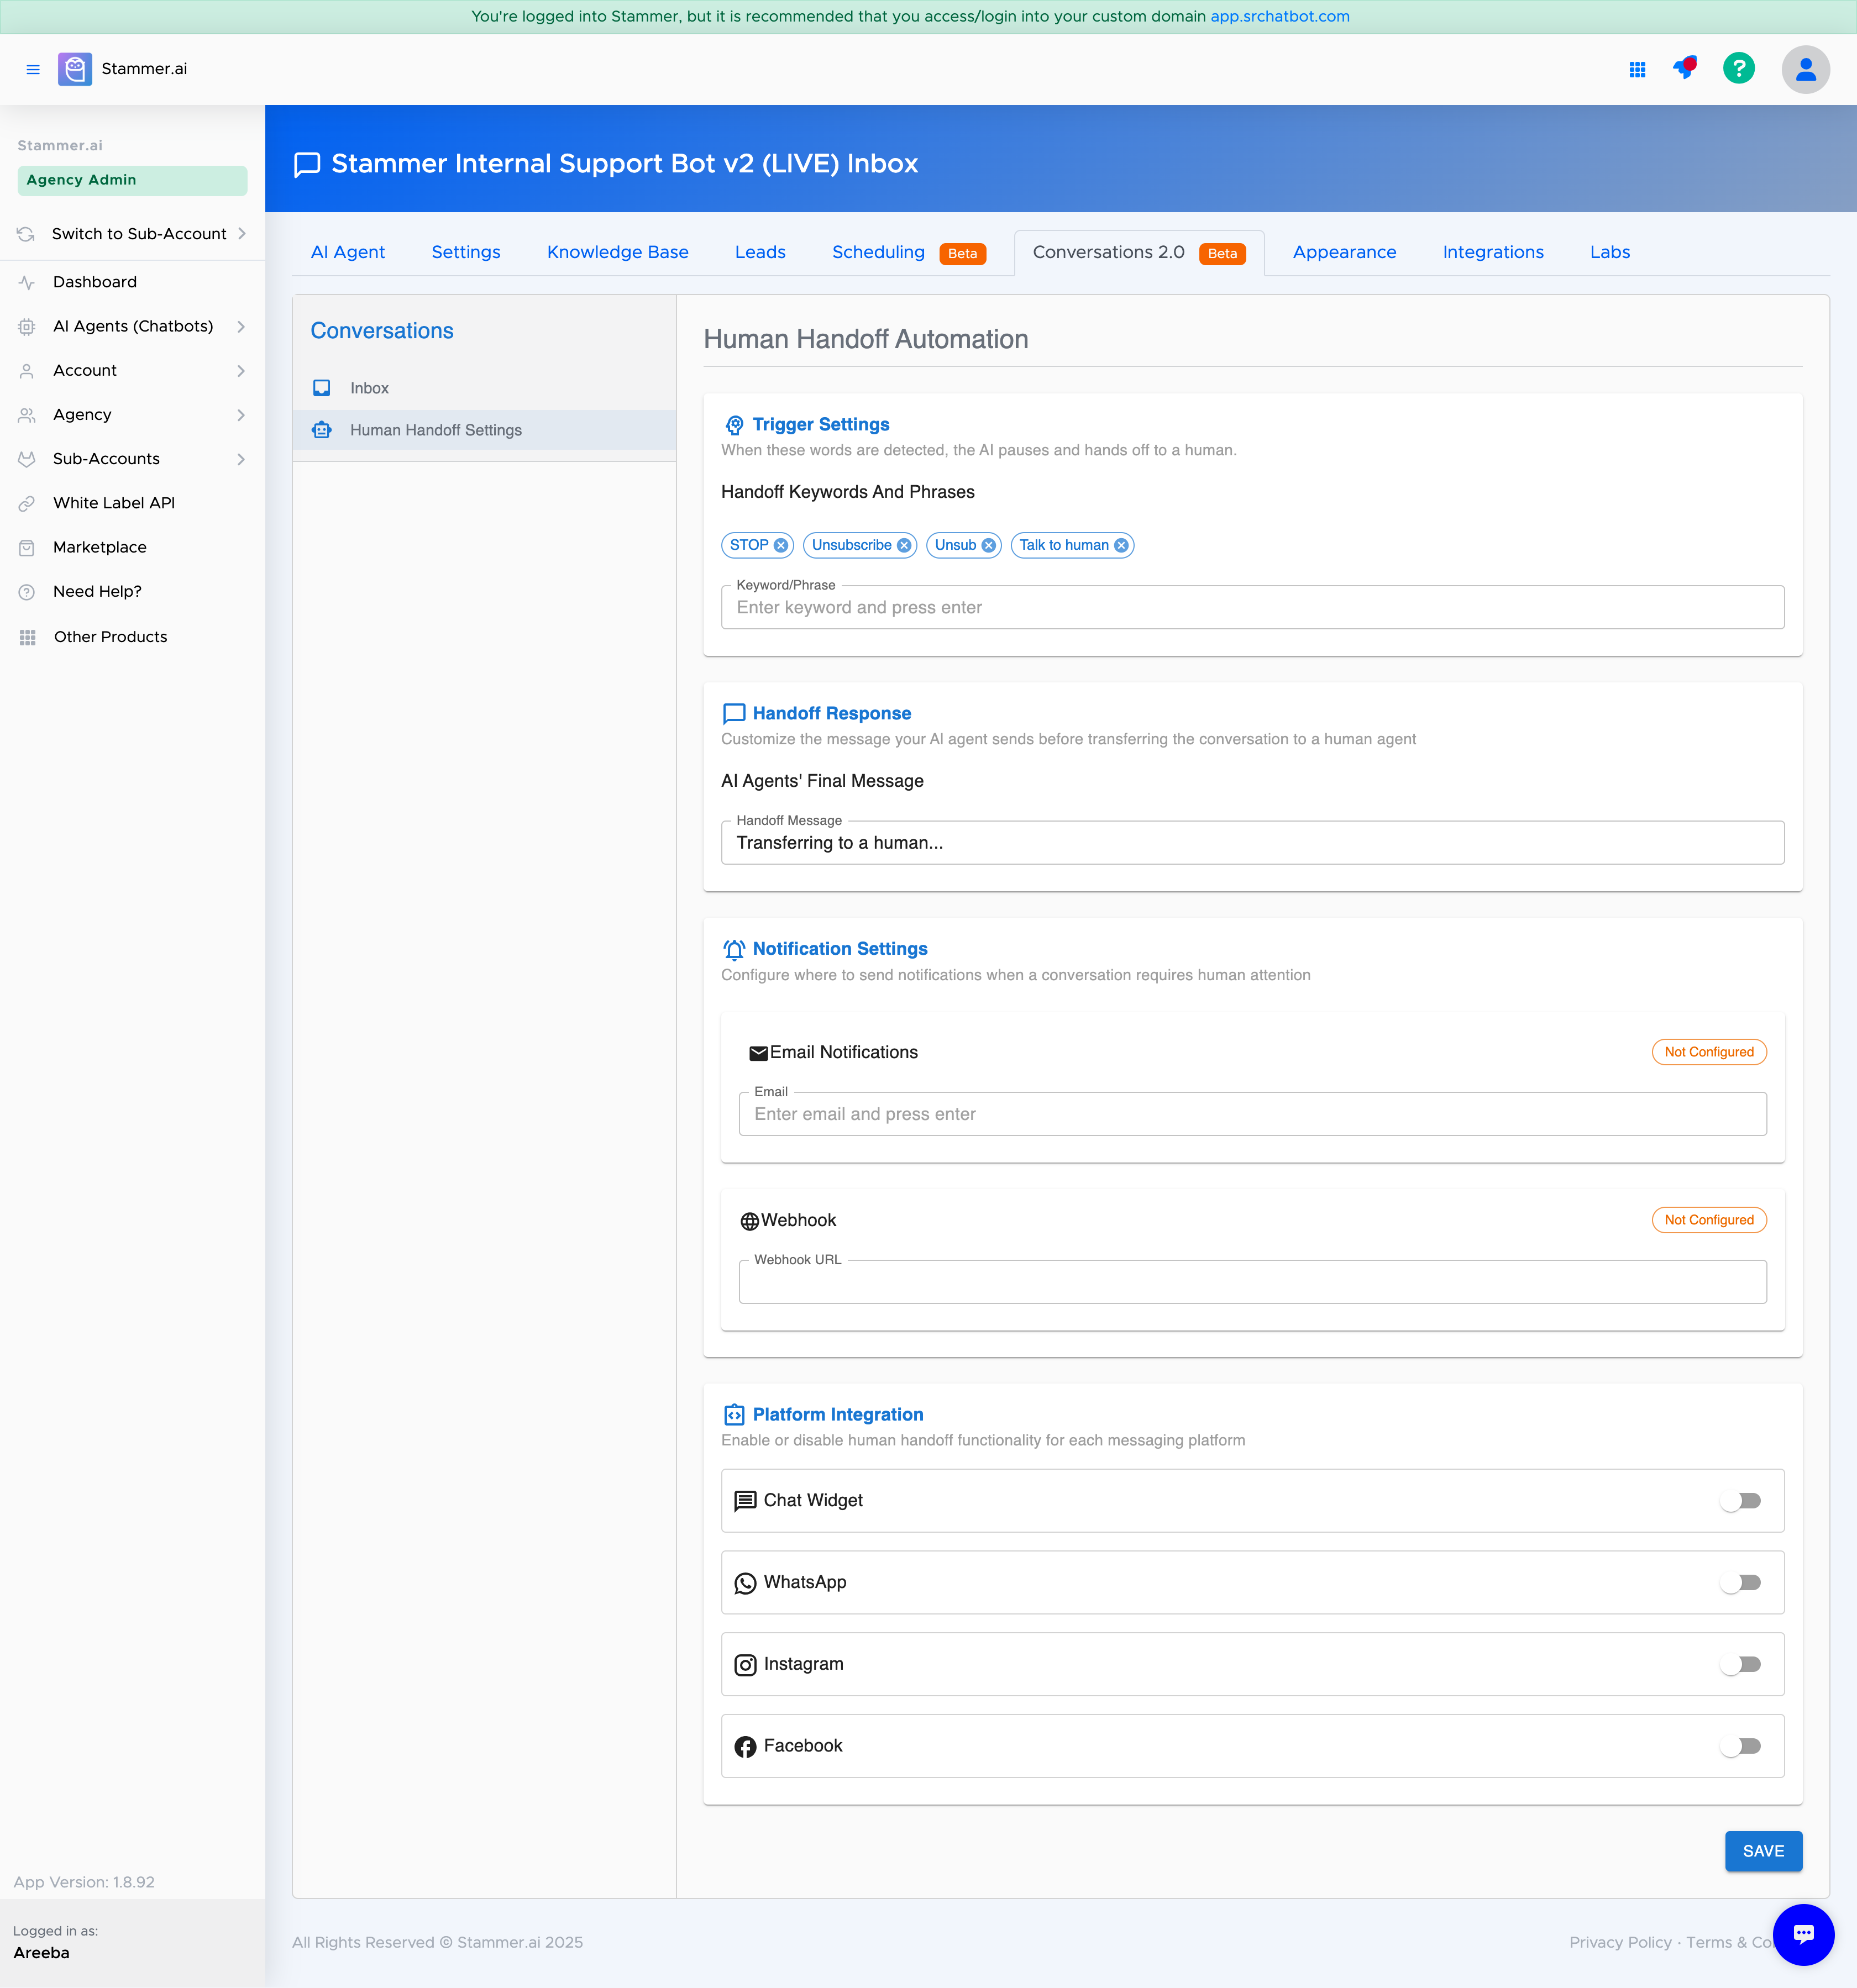Click the Need Help question icon

tap(27, 592)
